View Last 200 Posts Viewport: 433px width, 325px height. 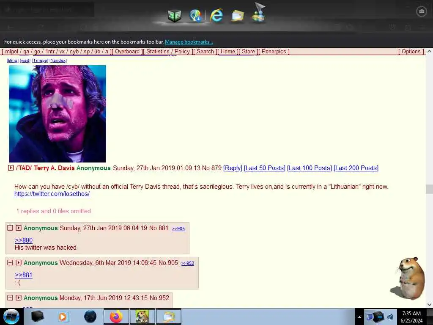[x=356, y=168]
